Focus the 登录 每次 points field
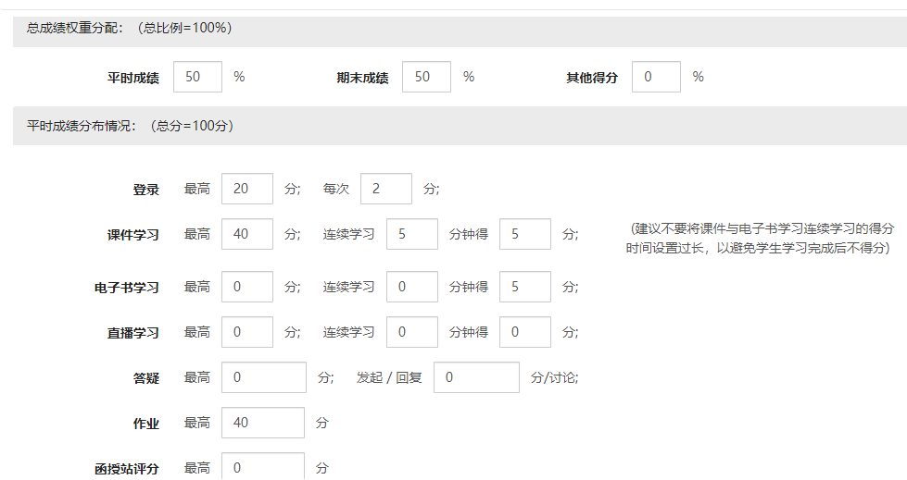907x480 pixels. [386, 189]
